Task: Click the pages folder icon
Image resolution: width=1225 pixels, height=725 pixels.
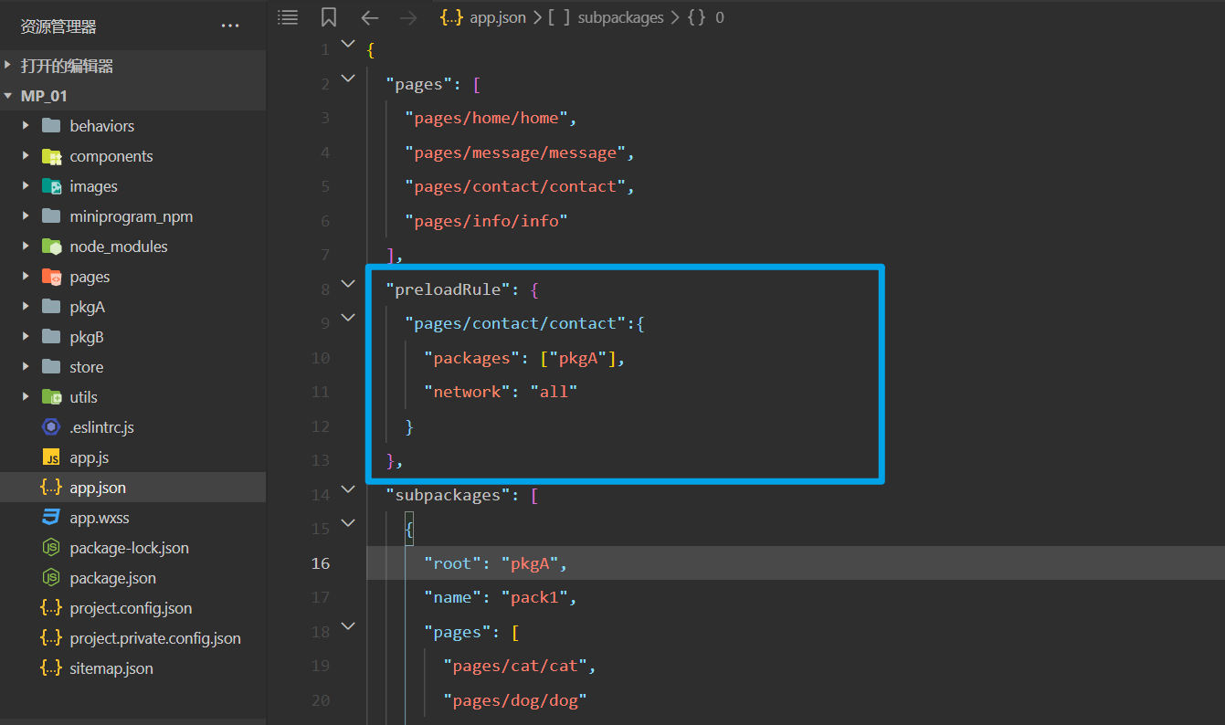Action: (x=51, y=277)
